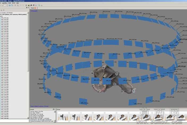Close the Console panel with its X
The width and height of the screenshot is (187, 125).
tap(55, 109)
